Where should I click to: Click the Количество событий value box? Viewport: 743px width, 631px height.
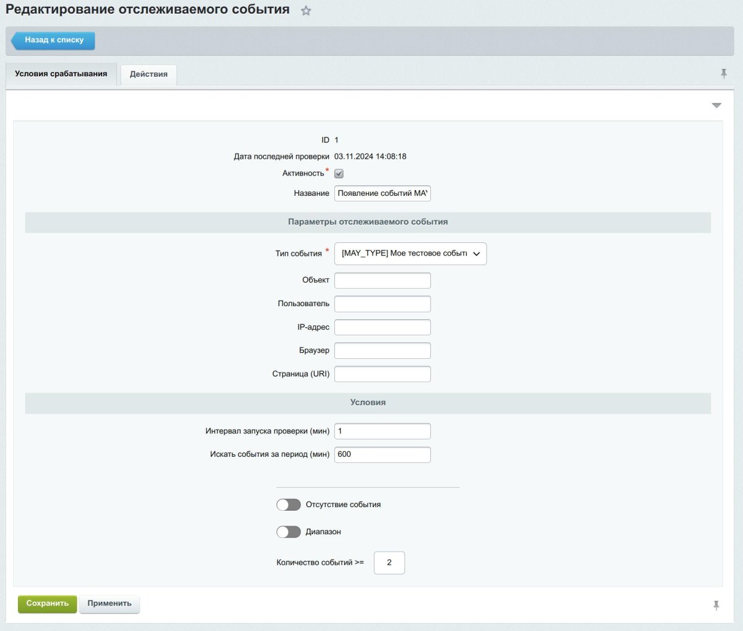pyautogui.click(x=389, y=562)
